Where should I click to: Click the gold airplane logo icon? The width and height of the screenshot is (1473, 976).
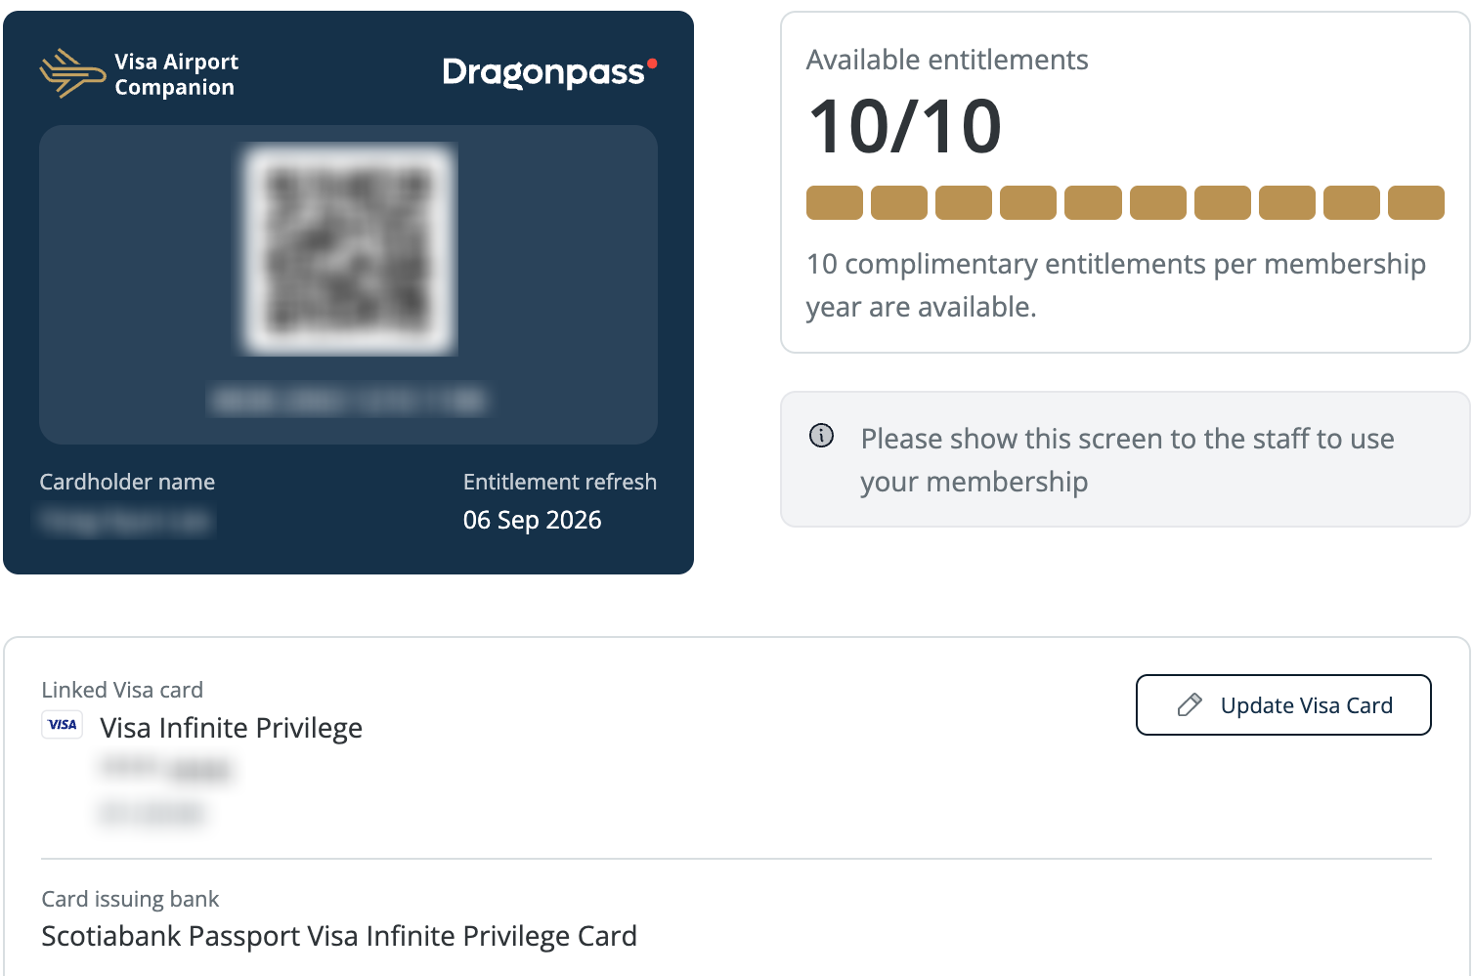(x=71, y=73)
